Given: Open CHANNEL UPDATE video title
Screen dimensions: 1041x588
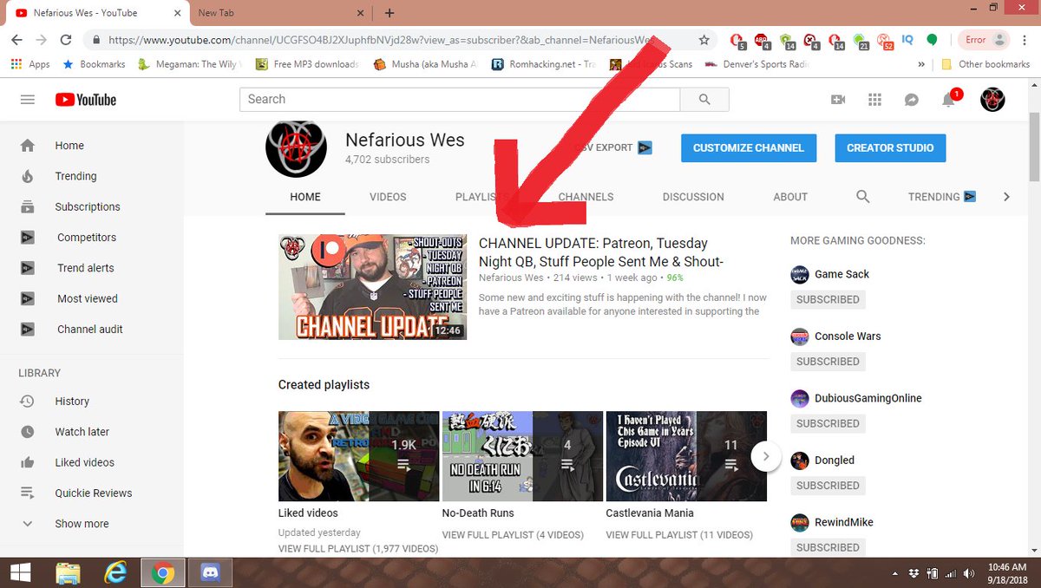Looking at the screenshot, I should [x=601, y=252].
